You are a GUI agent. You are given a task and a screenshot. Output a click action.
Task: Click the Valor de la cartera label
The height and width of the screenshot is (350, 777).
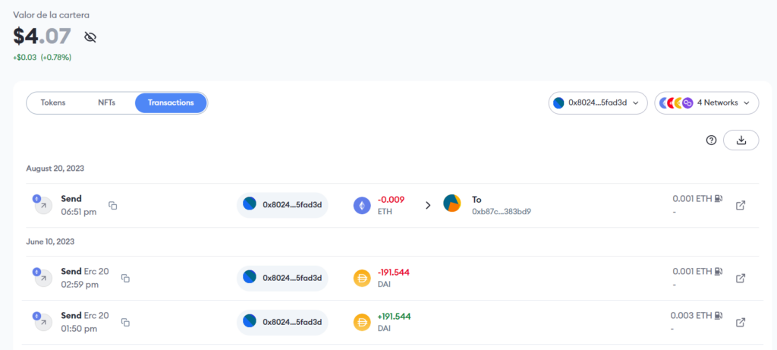pyautogui.click(x=51, y=15)
